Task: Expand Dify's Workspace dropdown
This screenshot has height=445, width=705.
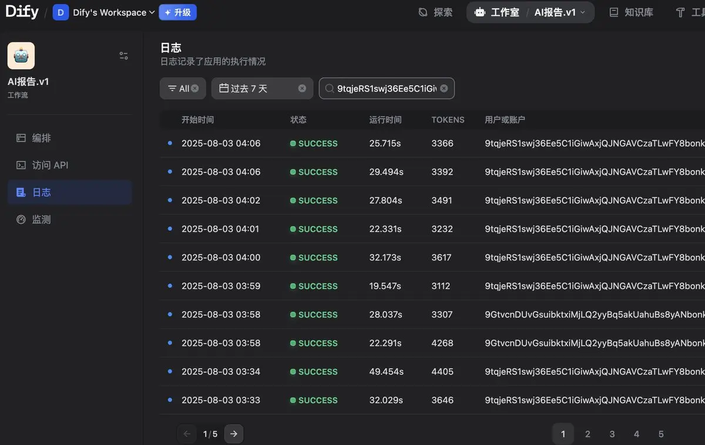Action: point(104,12)
